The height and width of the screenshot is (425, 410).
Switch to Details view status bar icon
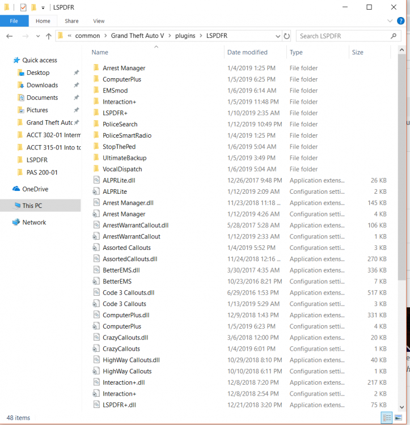pyautogui.click(x=386, y=418)
